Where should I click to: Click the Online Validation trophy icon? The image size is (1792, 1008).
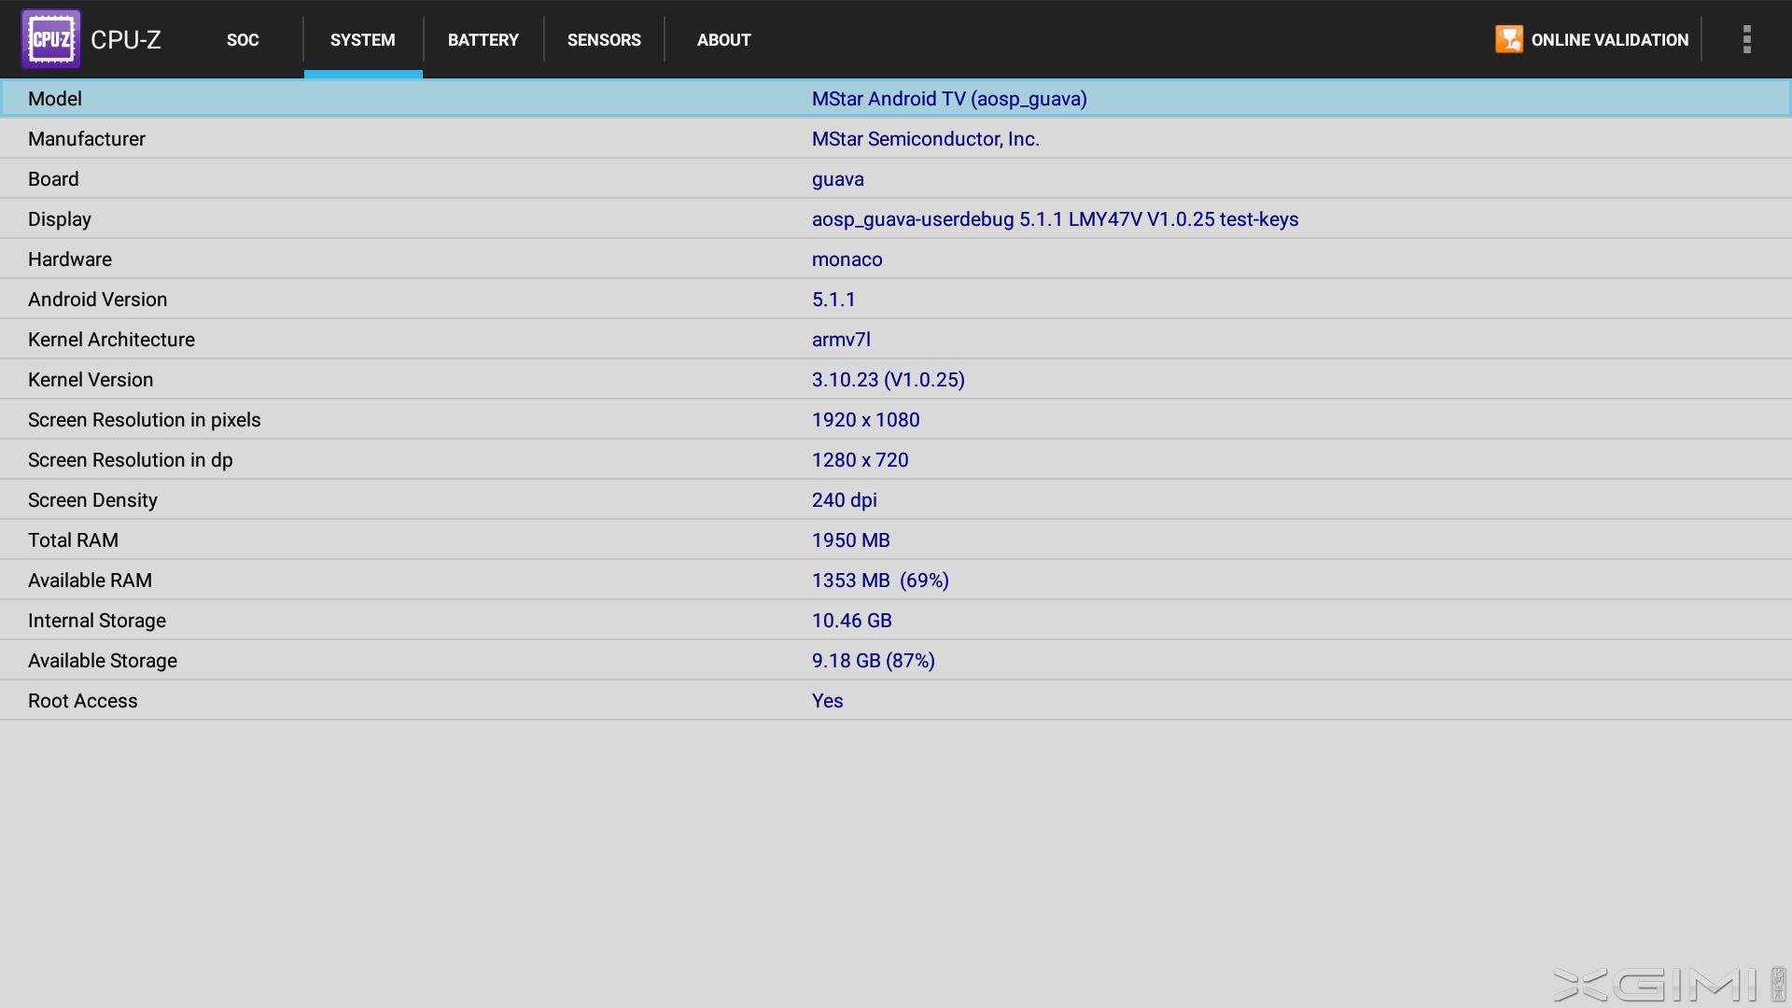pos(1508,39)
